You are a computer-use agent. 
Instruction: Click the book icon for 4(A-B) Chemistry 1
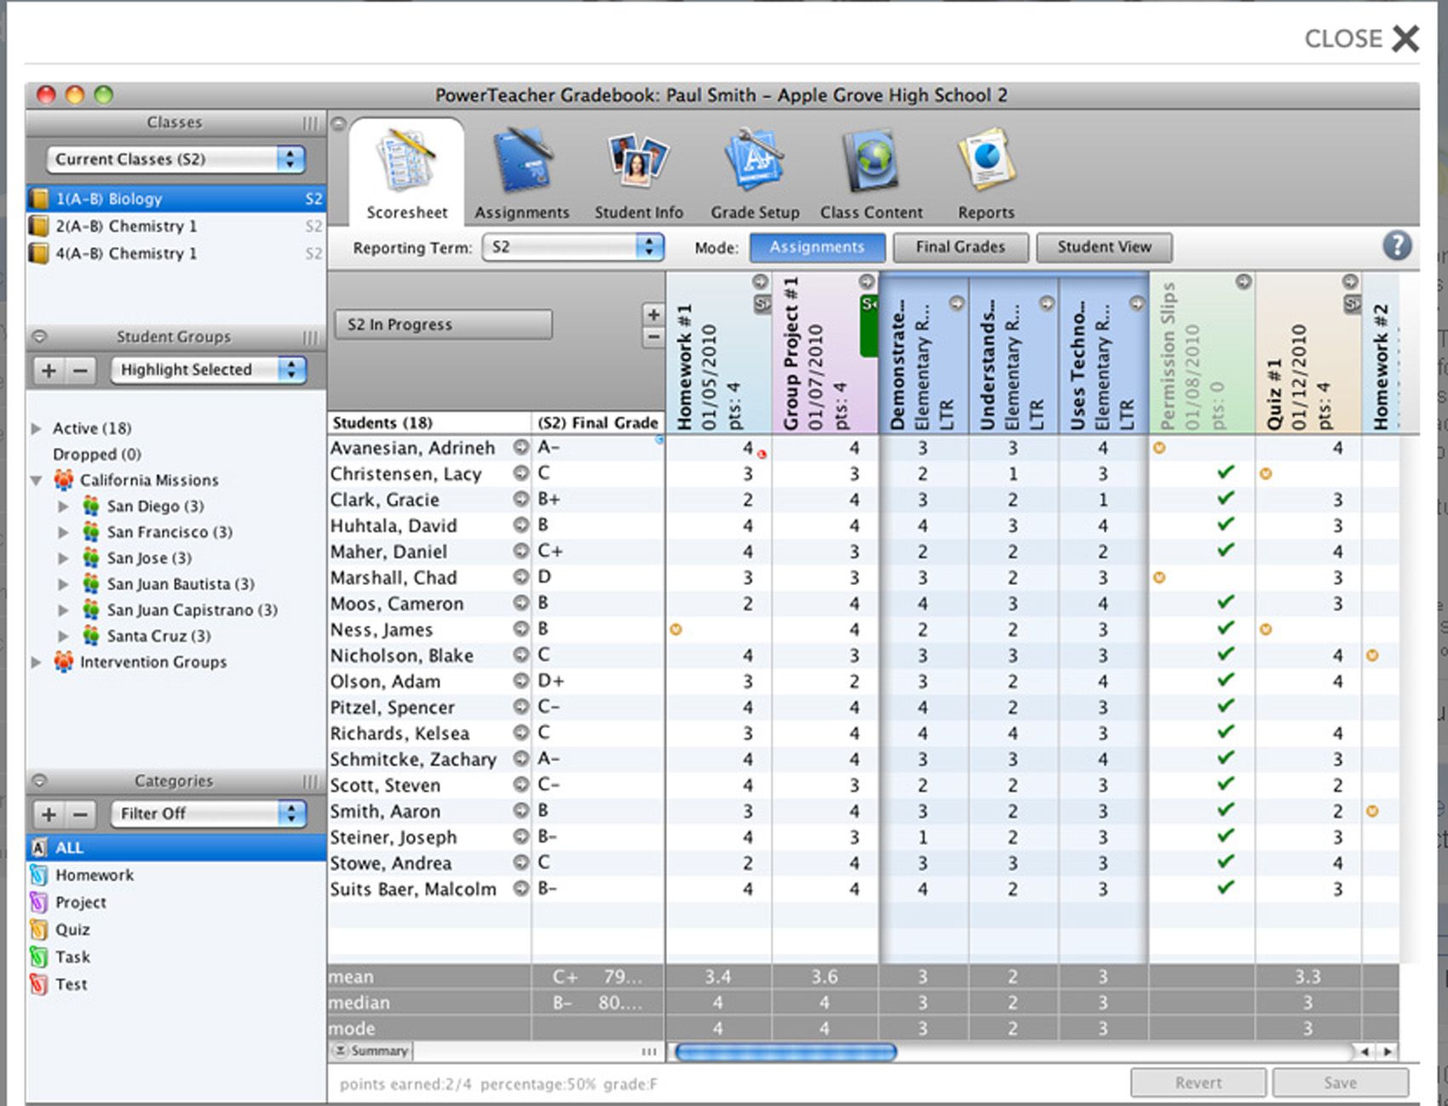pos(39,254)
